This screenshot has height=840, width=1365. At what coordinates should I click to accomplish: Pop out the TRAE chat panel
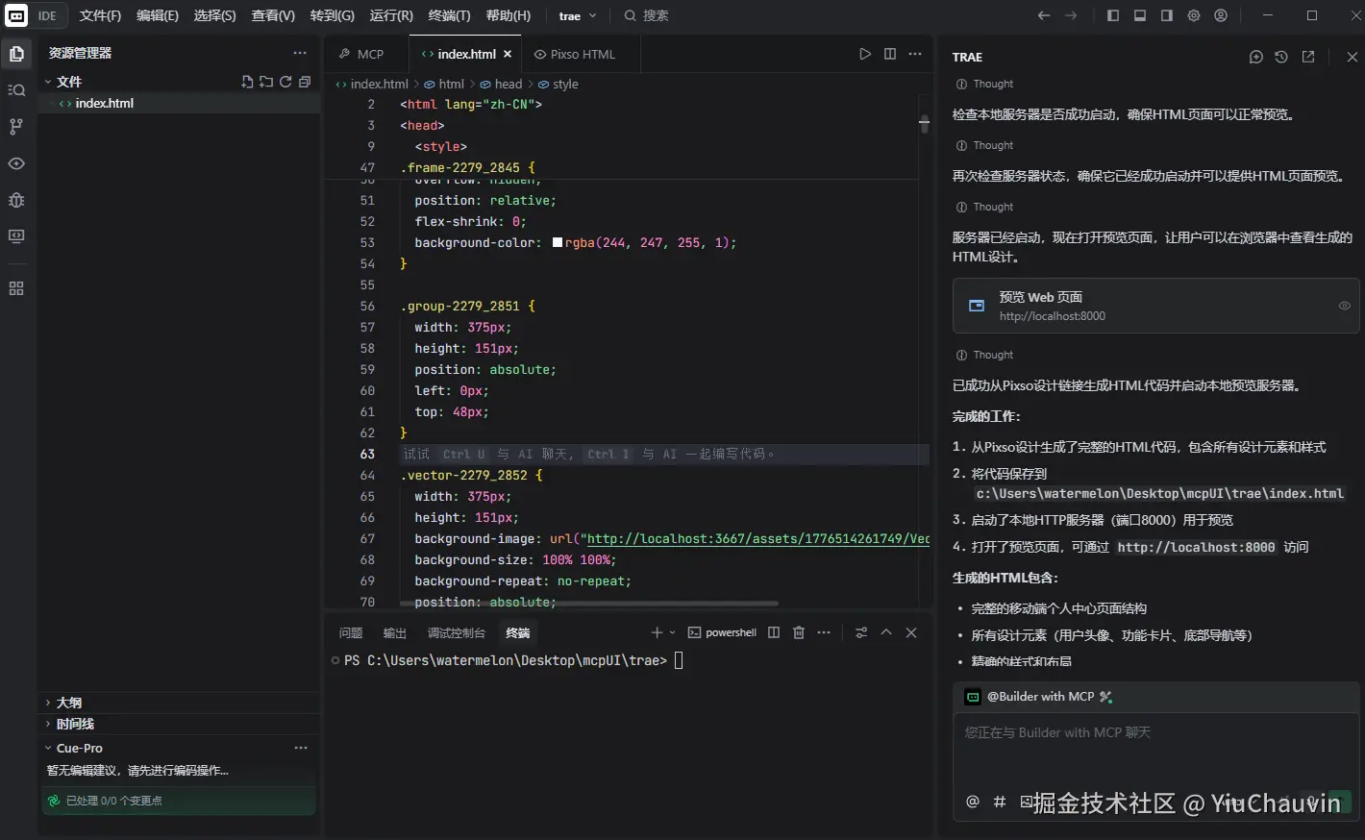pyautogui.click(x=1308, y=57)
